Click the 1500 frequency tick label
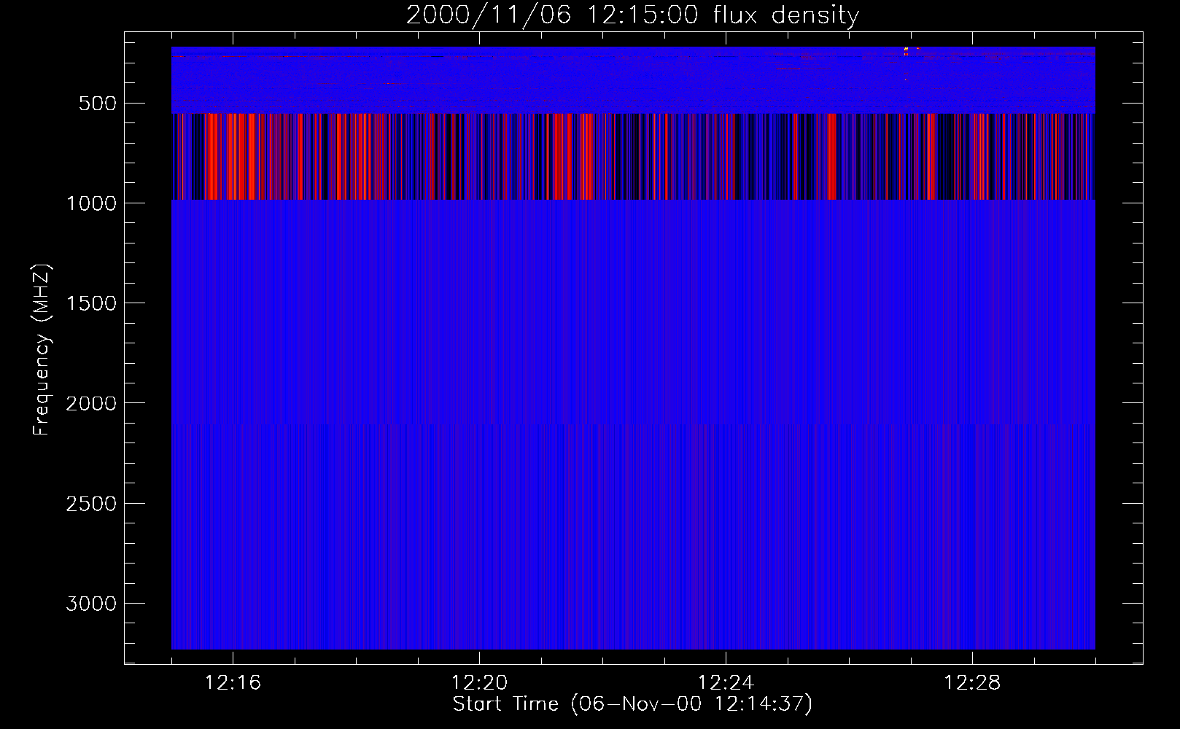1180x729 pixels. coord(91,303)
